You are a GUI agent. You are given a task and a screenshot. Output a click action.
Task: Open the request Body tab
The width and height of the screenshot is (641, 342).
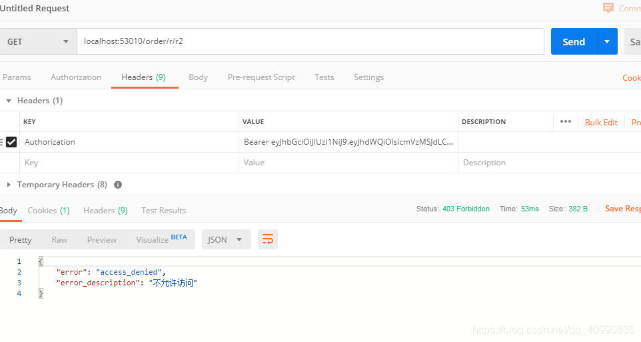click(x=199, y=77)
